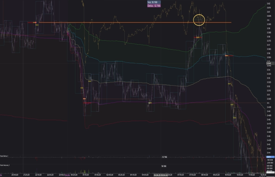Click the -12 766 value in delta panel

tap(164, 157)
